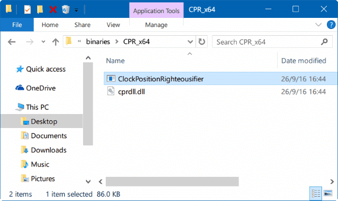
Task: Open Customize Quick Access Toolbar dropdown
Action: [76, 10]
